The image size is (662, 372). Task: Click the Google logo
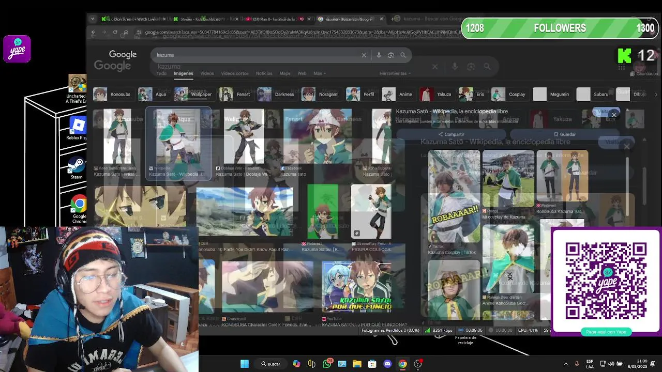click(123, 55)
